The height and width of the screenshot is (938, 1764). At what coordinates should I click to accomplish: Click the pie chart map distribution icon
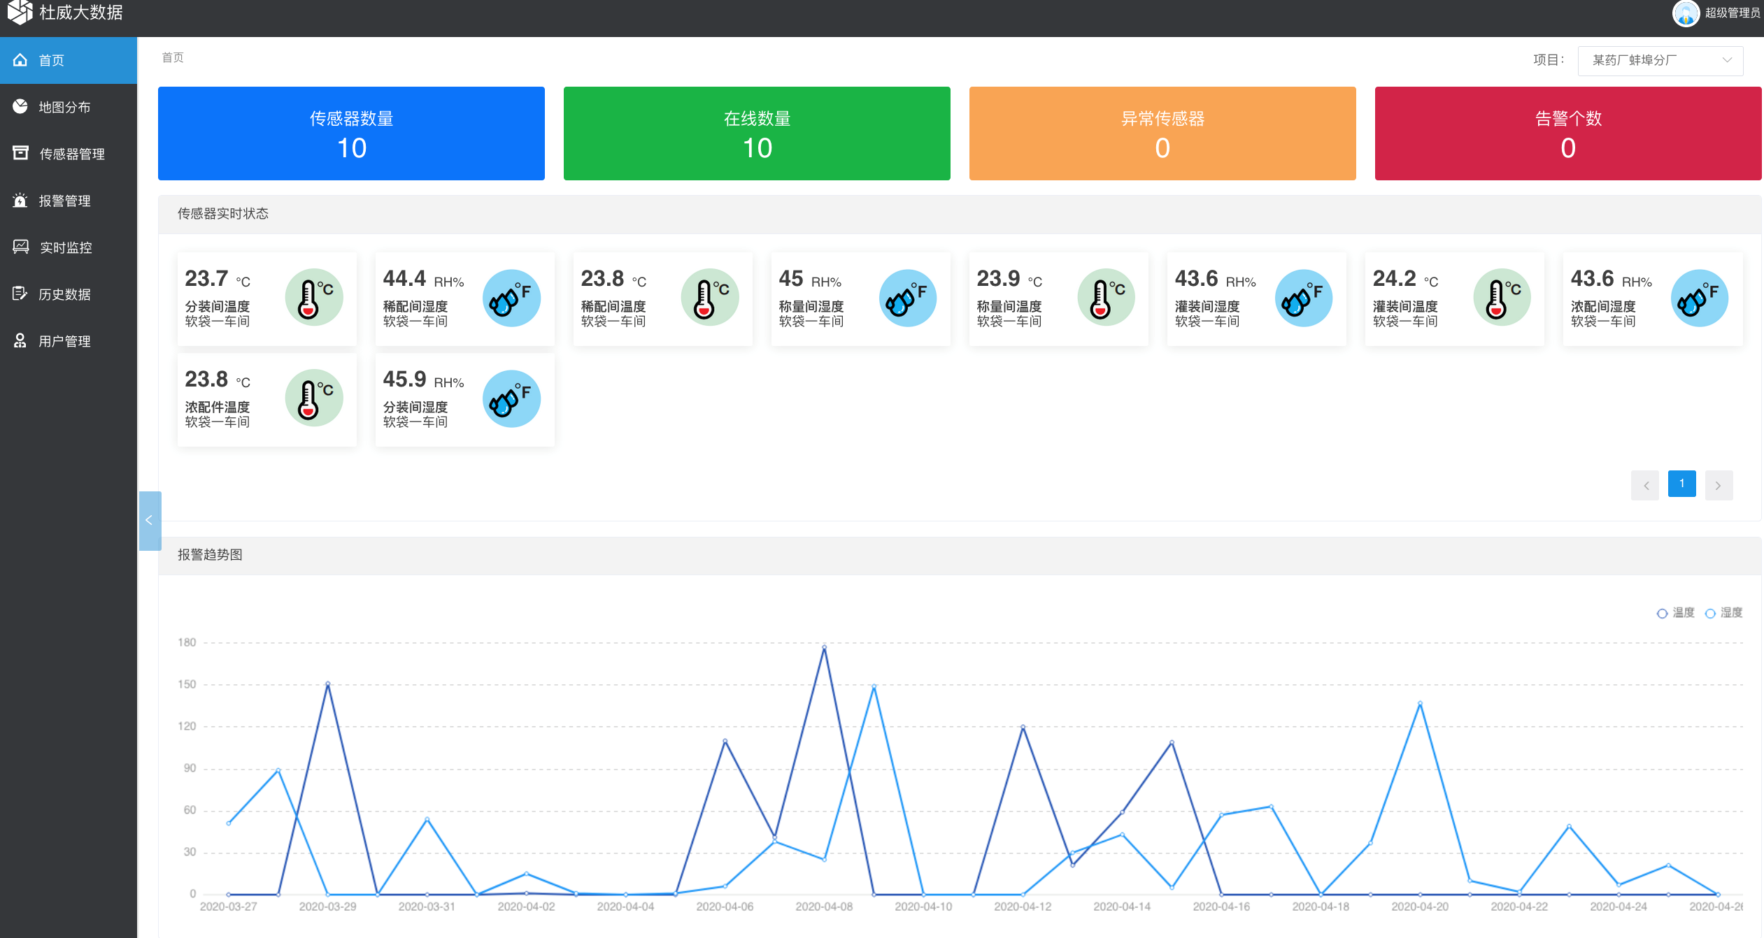pos(20,106)
